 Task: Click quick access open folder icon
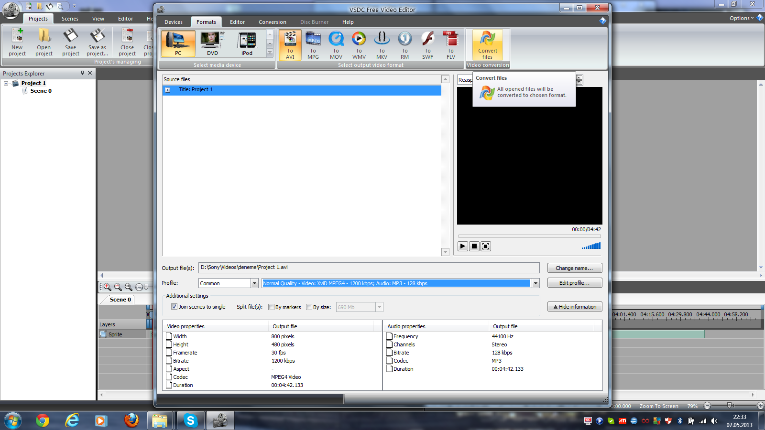[40, 6]
